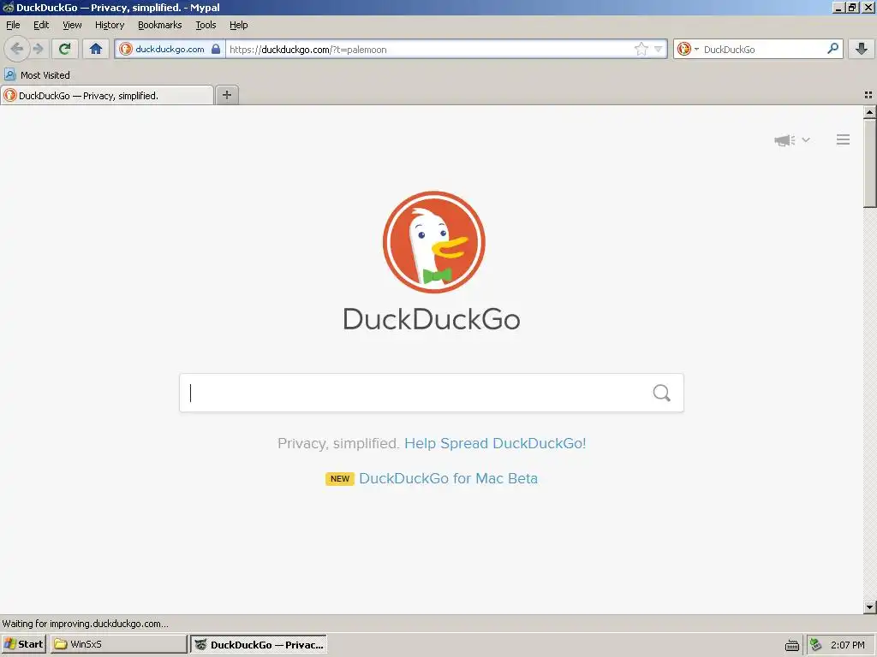This screenshot has width=877, height=657.
Task: Select the DuckDuckGo — Privacy, simplified. tab
Action: [x=107, y=95]
